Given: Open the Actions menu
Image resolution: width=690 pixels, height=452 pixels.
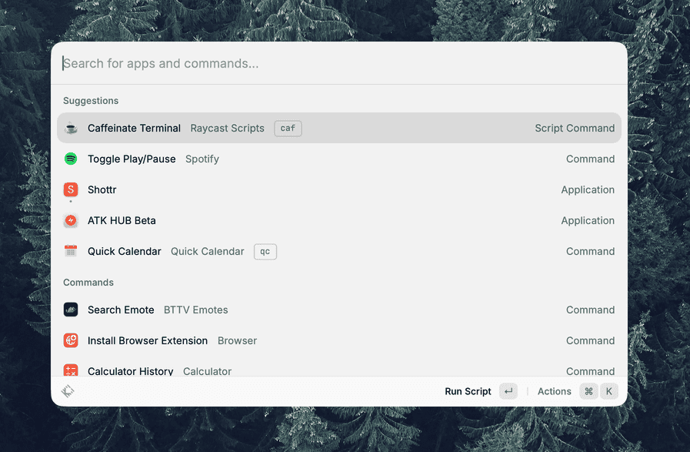Looking at the screenshot, I should (x=554, y=391).
